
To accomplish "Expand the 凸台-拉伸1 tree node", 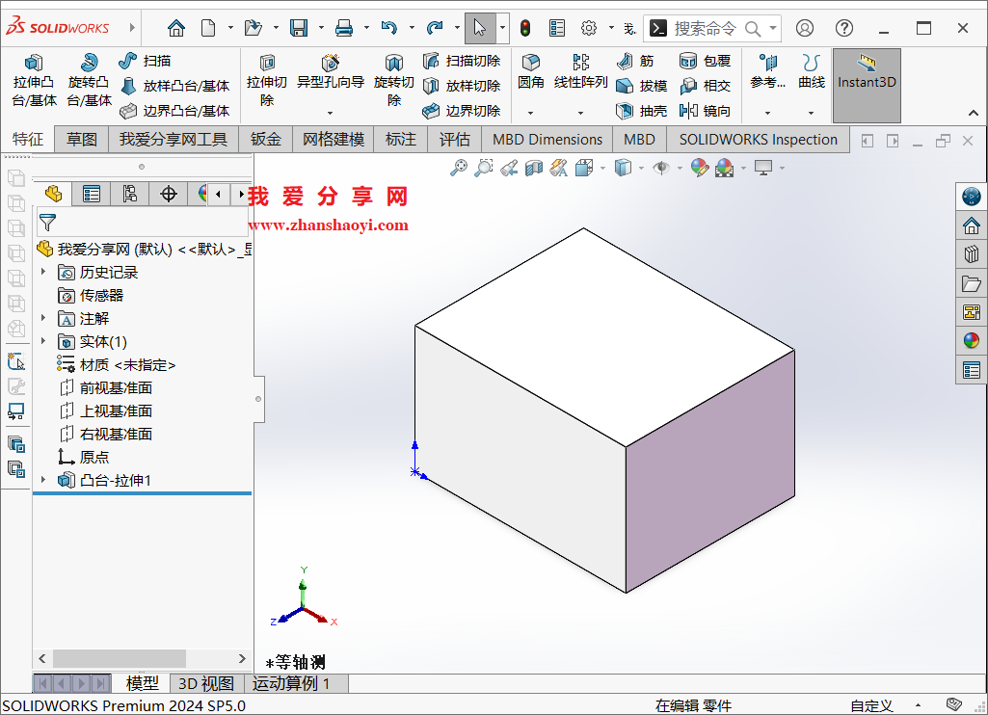I will pyautogui.click(x=41, y=480).
